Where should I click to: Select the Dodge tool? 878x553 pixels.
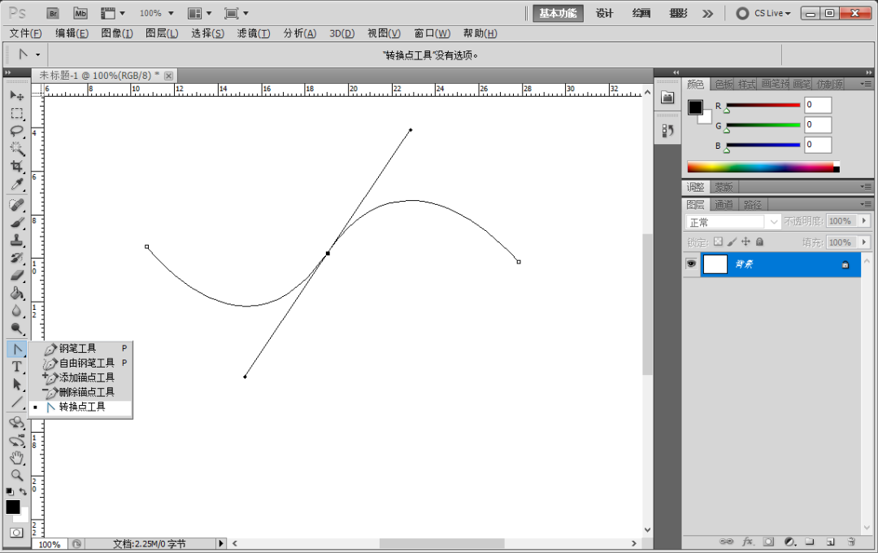point(17,329)
